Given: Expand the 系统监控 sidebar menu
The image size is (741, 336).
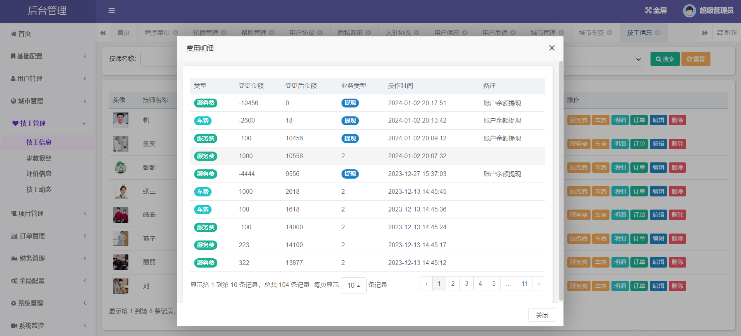Looking at the screenshot, I should [x=48, y=326].
